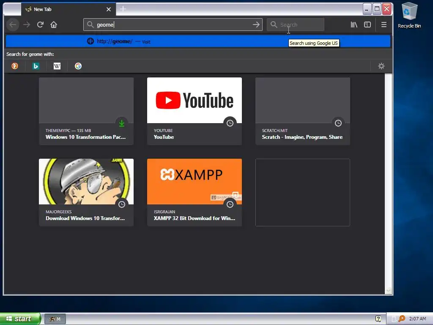433x325 pixels.
Task: Open search settings gear
Action: click(381, 66)
